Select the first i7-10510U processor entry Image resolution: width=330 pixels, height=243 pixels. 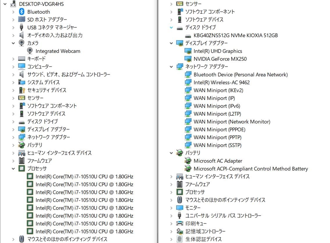[x=84, y=177]
